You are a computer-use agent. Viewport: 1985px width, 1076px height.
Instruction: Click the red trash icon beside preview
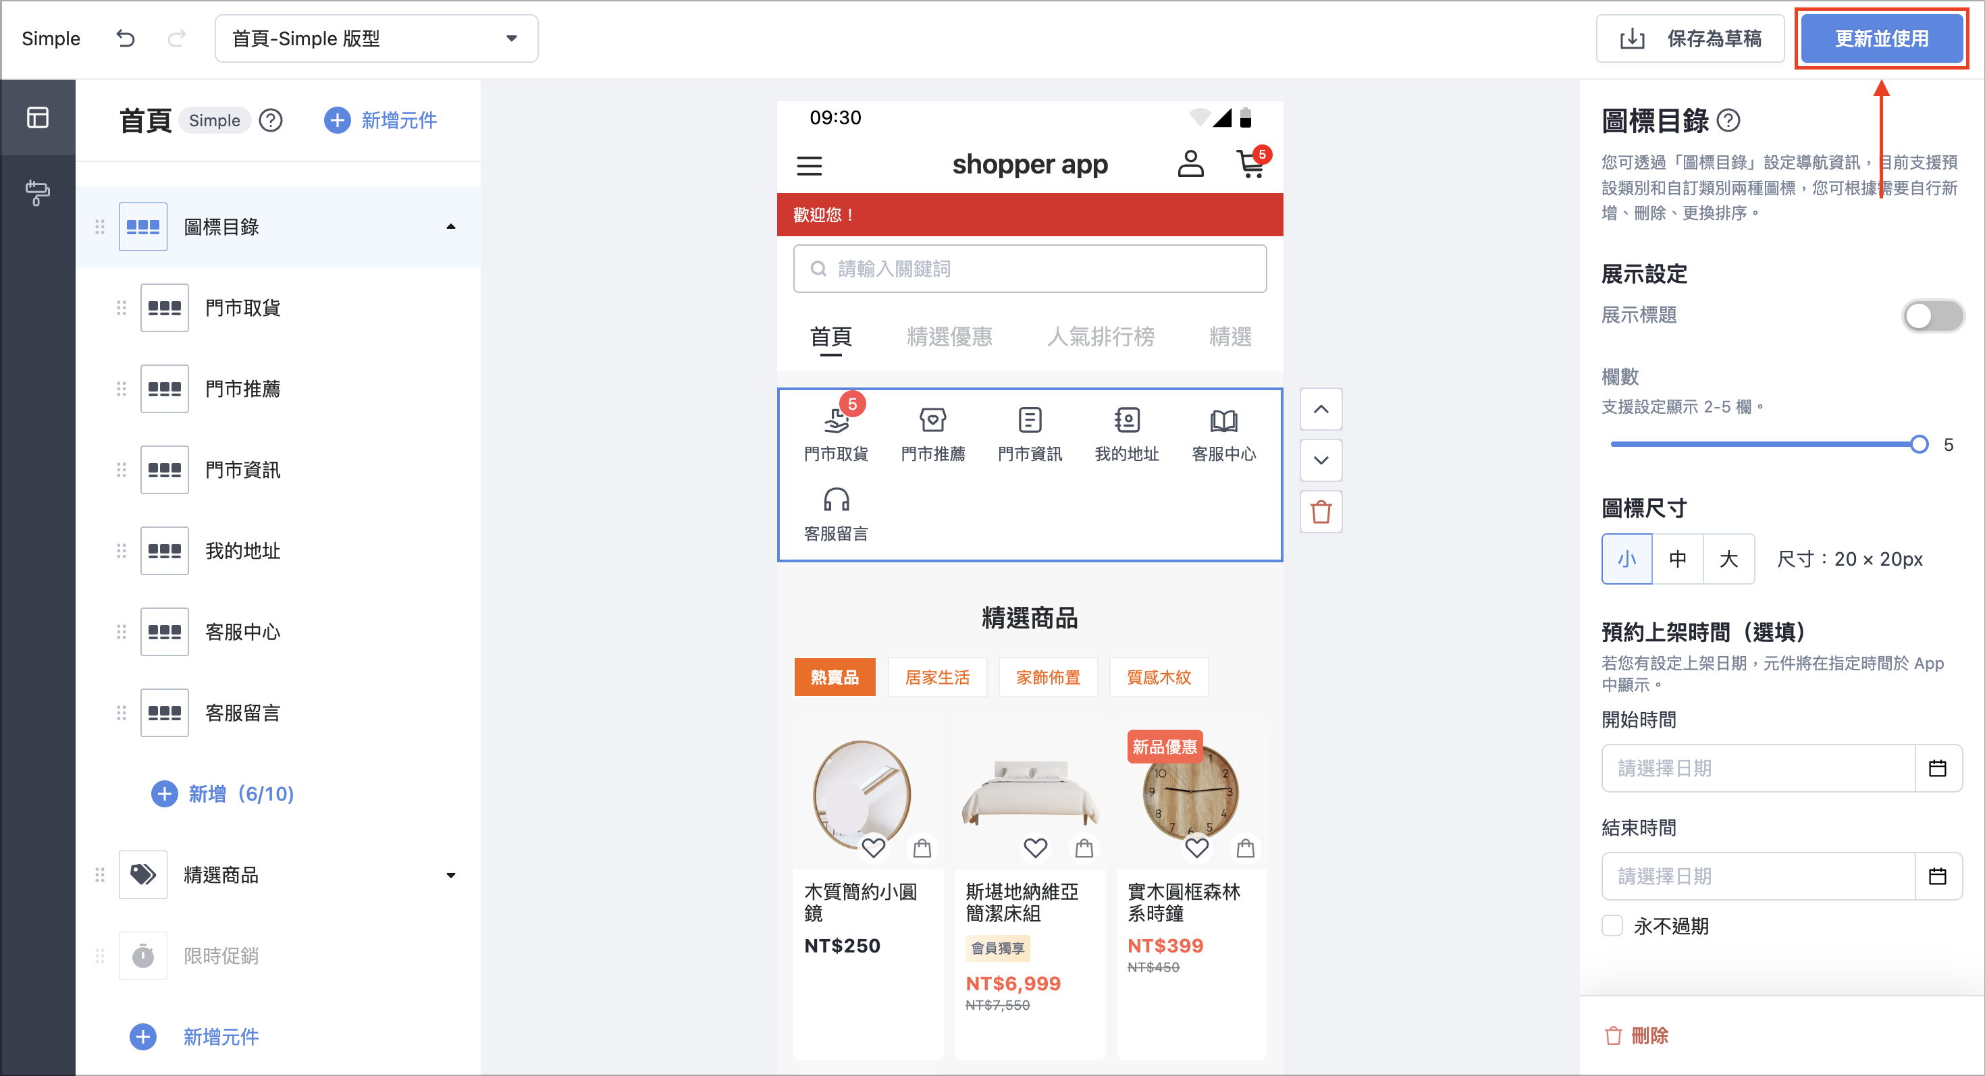1321,512
